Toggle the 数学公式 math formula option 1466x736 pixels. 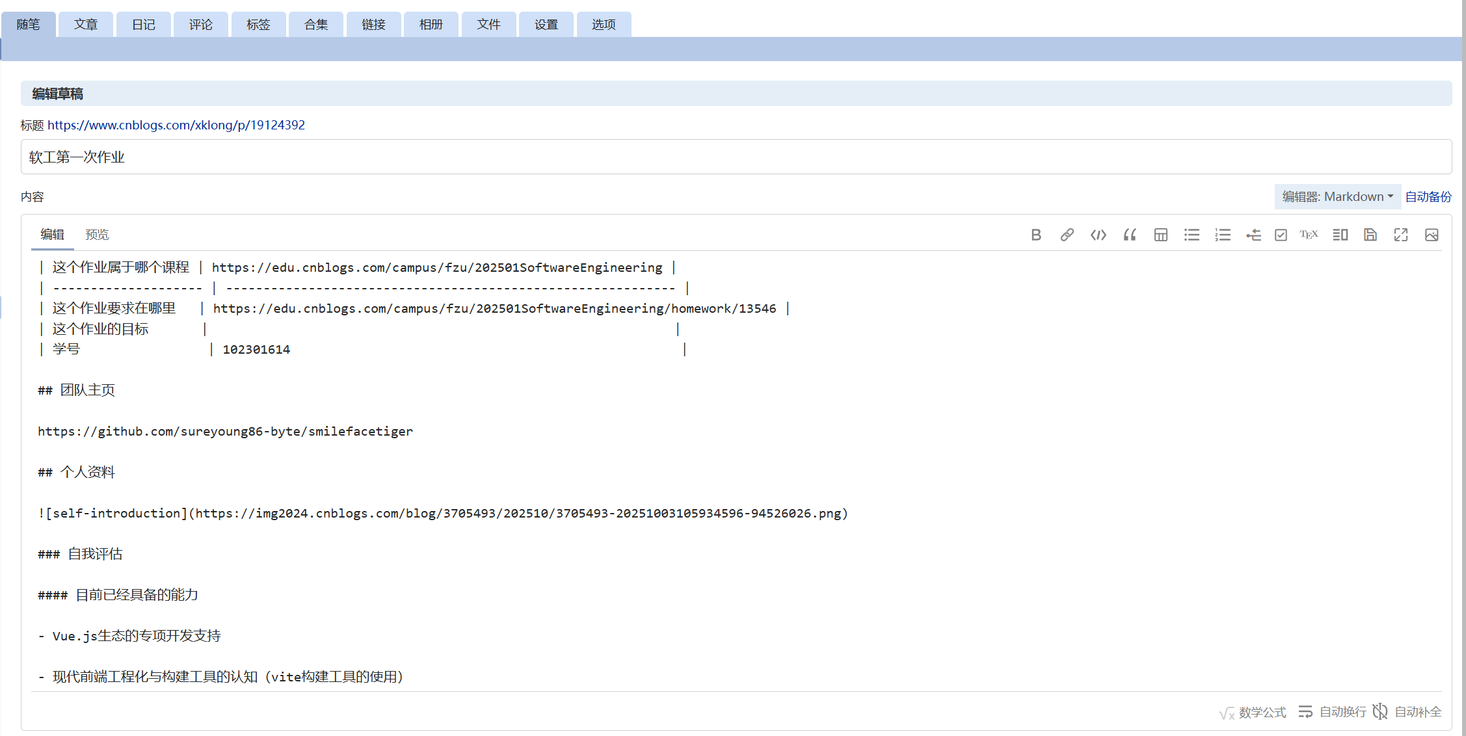tap(1253, 713)
